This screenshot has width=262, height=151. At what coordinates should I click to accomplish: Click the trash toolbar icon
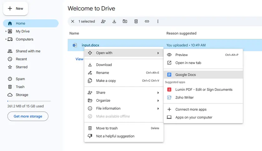tap(136, 22)
